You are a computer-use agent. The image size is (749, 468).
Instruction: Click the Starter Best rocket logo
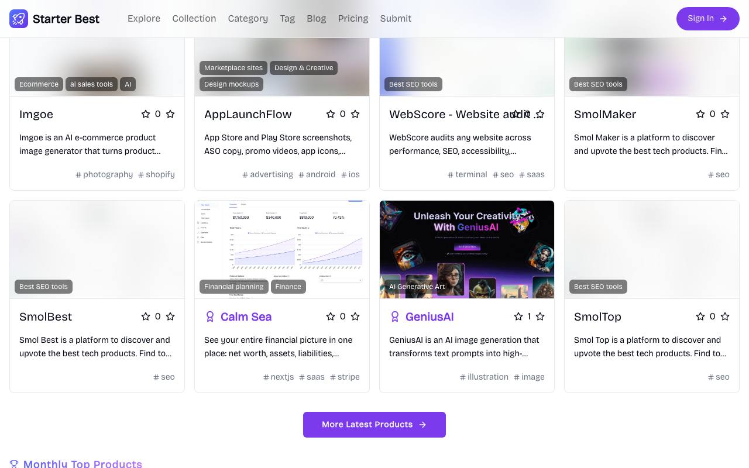click(19, 19)
